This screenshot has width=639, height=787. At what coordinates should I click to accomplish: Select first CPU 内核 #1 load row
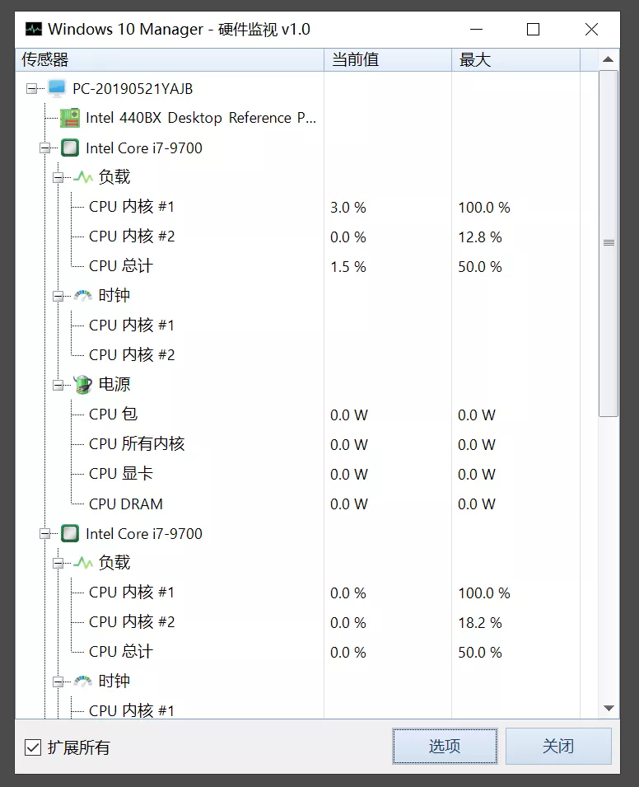pos(132,207)
